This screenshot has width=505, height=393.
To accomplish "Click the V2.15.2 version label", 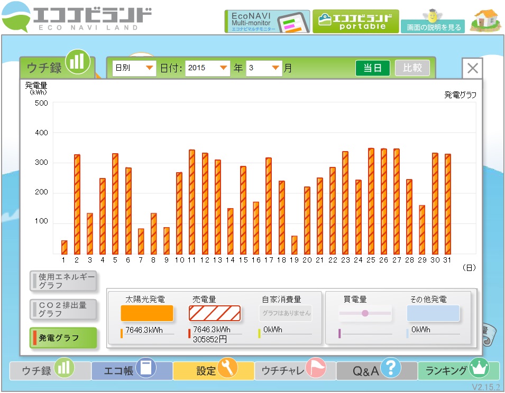I will point(485,387).
